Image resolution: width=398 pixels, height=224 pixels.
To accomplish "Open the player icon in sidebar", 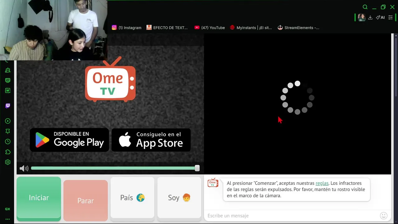I will pos(8,121).
